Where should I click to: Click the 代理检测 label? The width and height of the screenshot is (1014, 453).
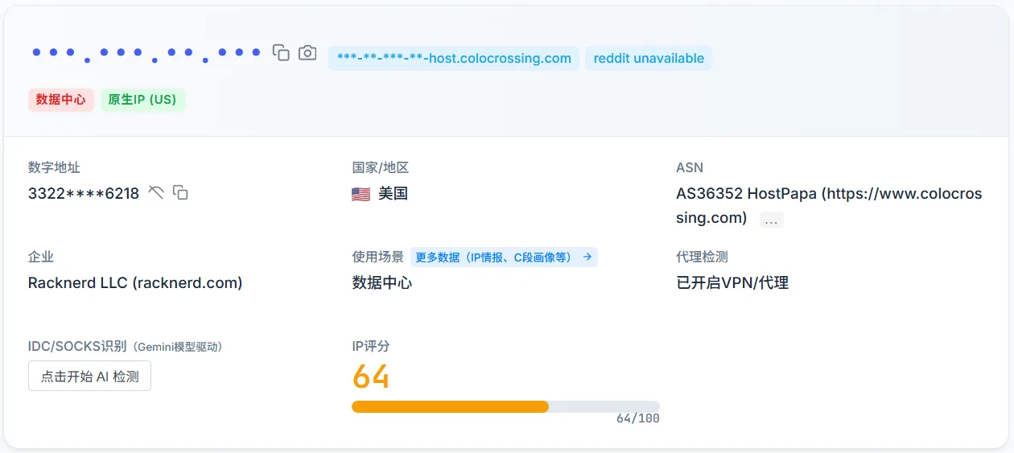702,257
